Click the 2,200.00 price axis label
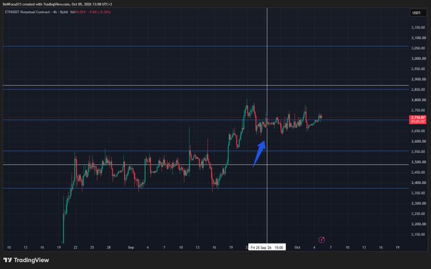This screenshot has width=431, height=269. (x=418, y=224)
